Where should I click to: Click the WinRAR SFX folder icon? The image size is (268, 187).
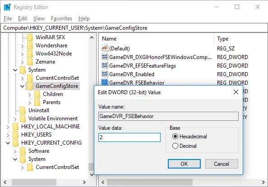(x=30, y=37)
